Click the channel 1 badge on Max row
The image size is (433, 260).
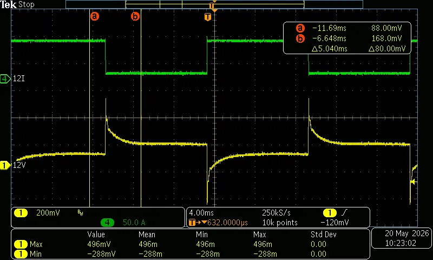(21, 244)
